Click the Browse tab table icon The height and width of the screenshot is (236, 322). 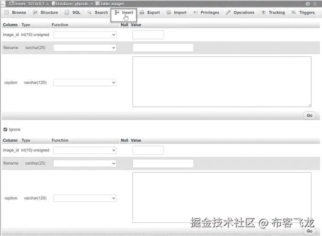tap(7, 13)
